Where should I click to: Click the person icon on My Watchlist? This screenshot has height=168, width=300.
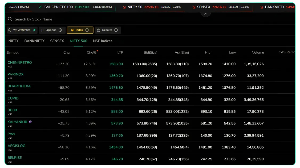coord(9,30)
